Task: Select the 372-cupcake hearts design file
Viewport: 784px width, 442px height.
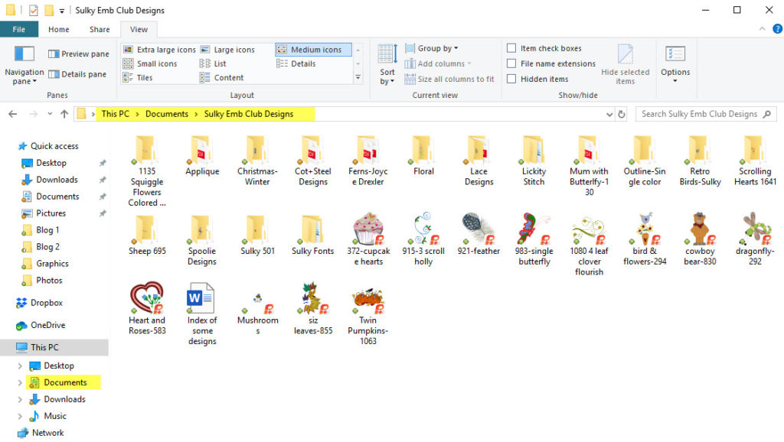Action: [x=368, y=239]
